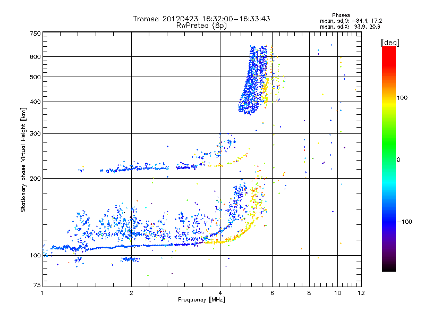
Task: Click x-axis tick label '4'
Action: point(220,293)
